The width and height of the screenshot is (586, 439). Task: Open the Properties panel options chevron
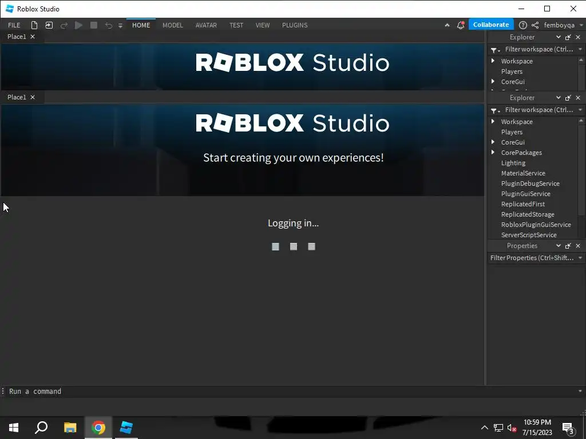559,246
